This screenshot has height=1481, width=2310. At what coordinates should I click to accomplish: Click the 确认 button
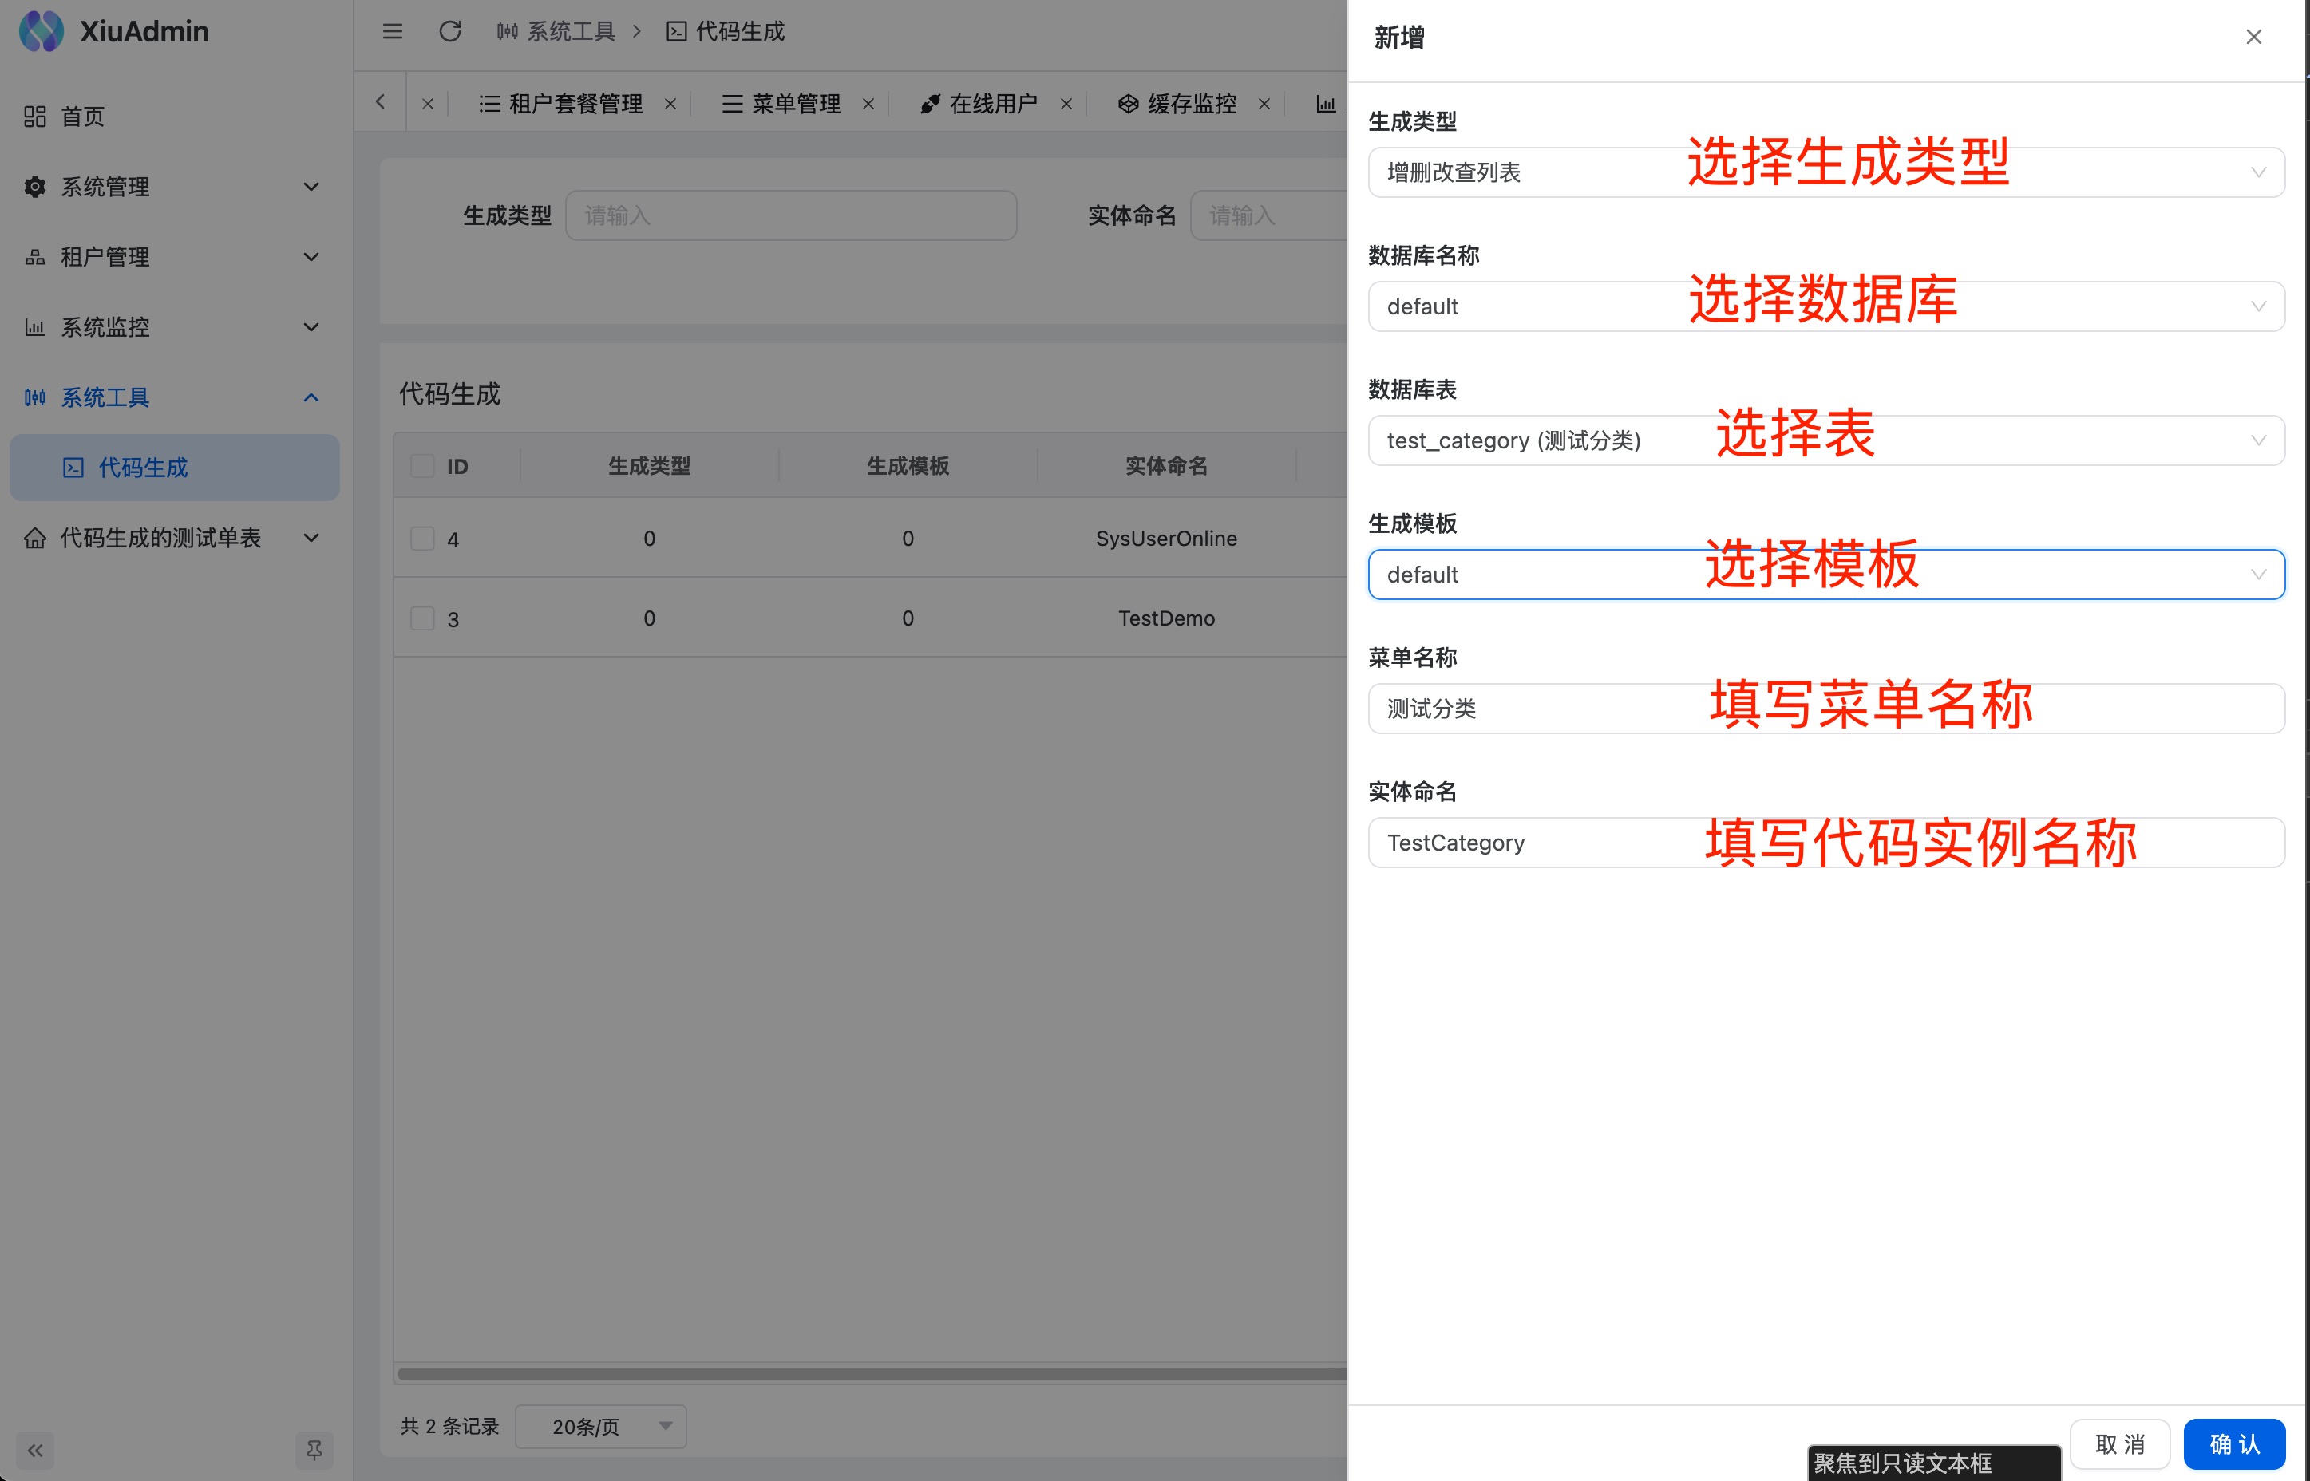pyautogui.click(x=2233, y=1444)
